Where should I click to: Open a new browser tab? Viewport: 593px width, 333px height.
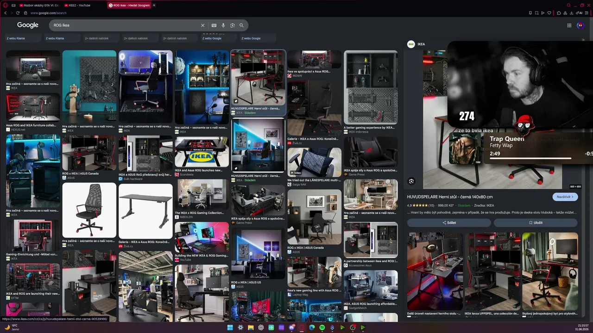(154, 5)
